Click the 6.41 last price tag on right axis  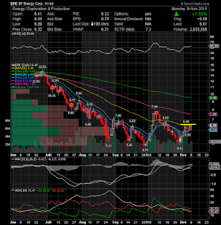click(213, 125)
